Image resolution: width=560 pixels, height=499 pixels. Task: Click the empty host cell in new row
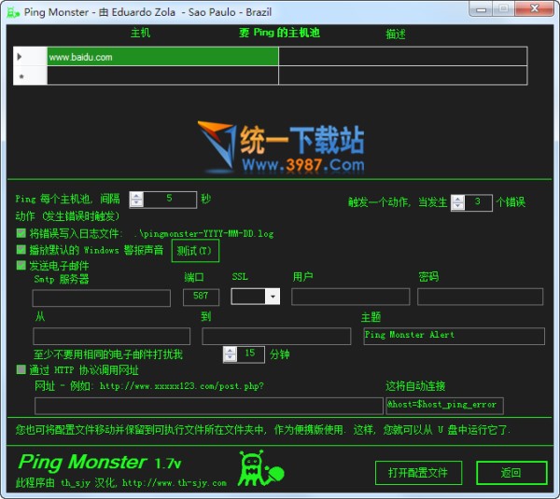pyautogui.click(x=162, y=76)
